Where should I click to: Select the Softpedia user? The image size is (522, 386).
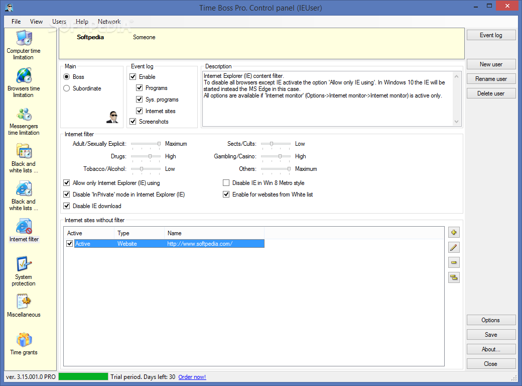90,37
